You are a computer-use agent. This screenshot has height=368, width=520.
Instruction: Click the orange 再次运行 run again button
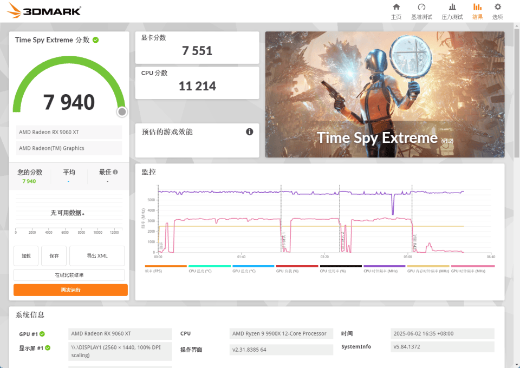tap(70, 290)
